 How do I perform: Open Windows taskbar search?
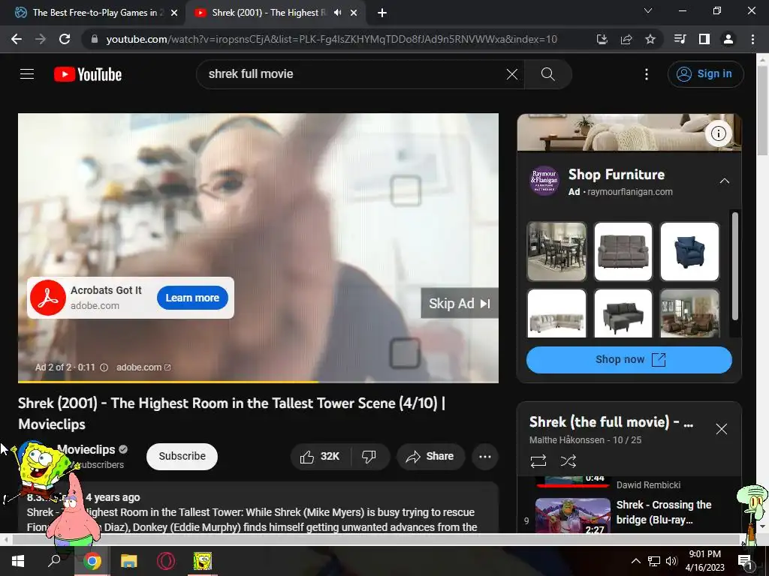click(x=54, y=561)
